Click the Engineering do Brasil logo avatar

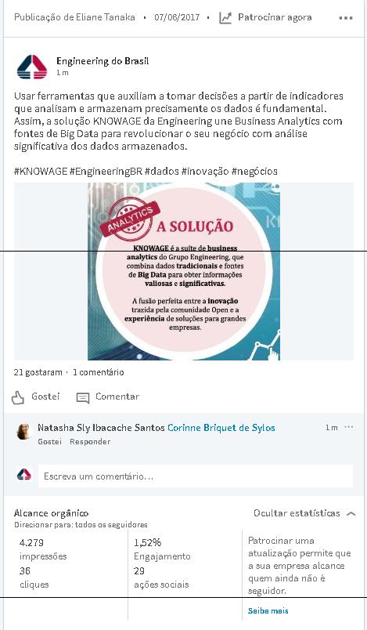pyautogui.click(x=32, y=67)
